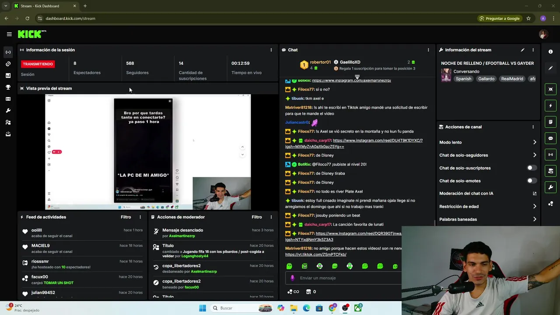560x315 pixels.
Task: Expand the Palabras baneadas option
Action: pyautogui.click(x=488, y=219)
